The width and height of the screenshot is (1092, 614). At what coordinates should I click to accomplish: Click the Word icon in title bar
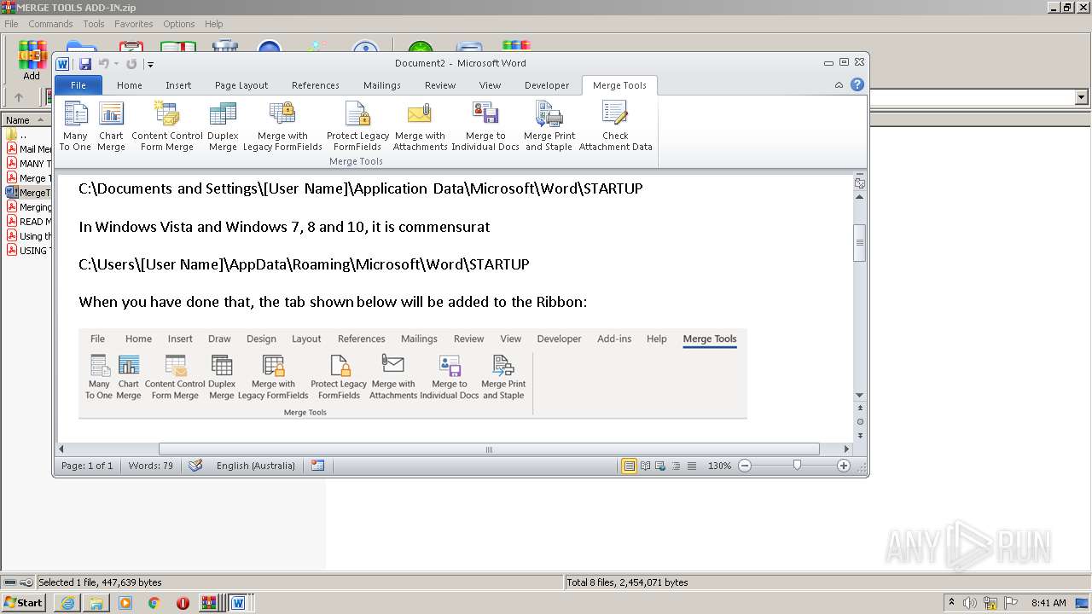62,64
